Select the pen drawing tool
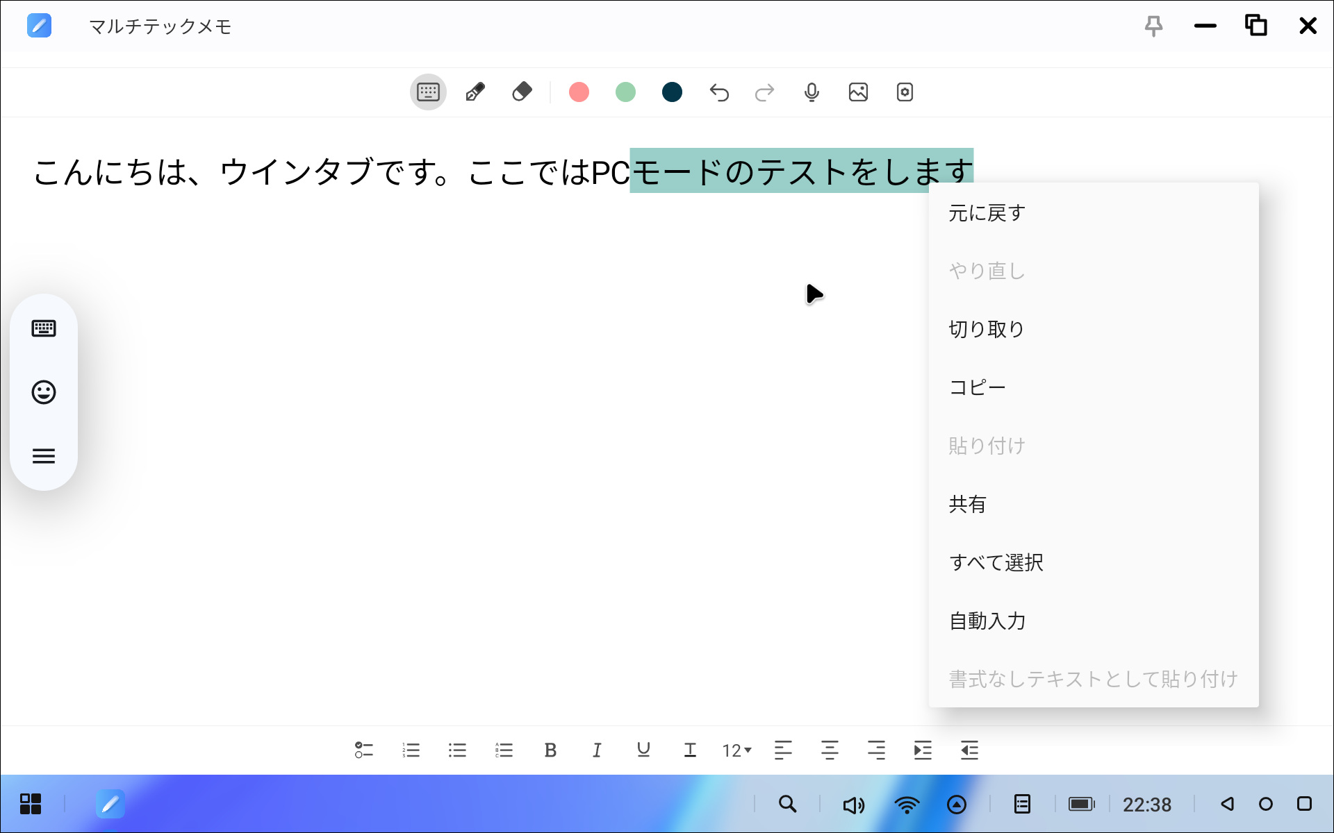Image resolution: width=1334 pixels, height=833 pixels. (x=475, y=92)
